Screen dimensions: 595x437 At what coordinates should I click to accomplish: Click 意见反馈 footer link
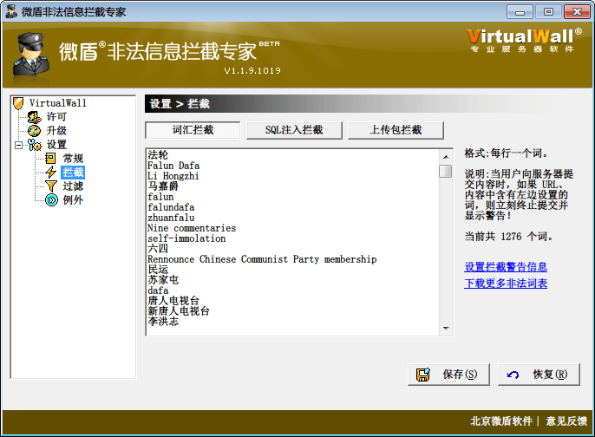[566, 421]
